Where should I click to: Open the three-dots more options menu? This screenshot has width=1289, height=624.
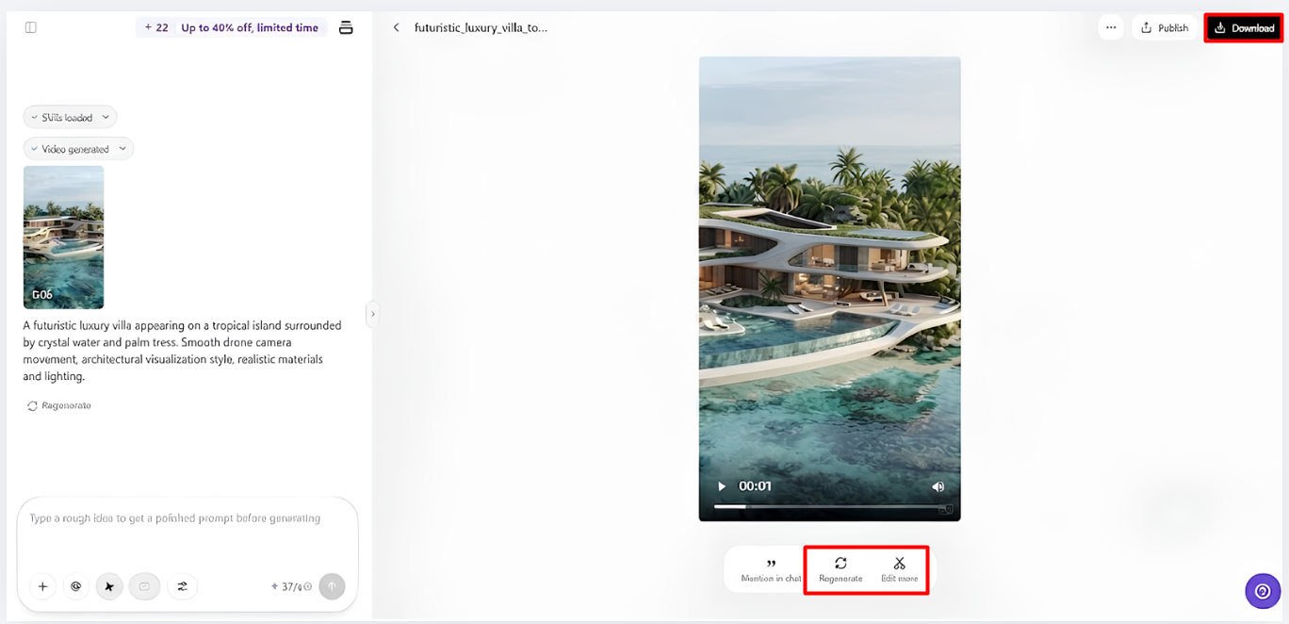pos(1111,27)
